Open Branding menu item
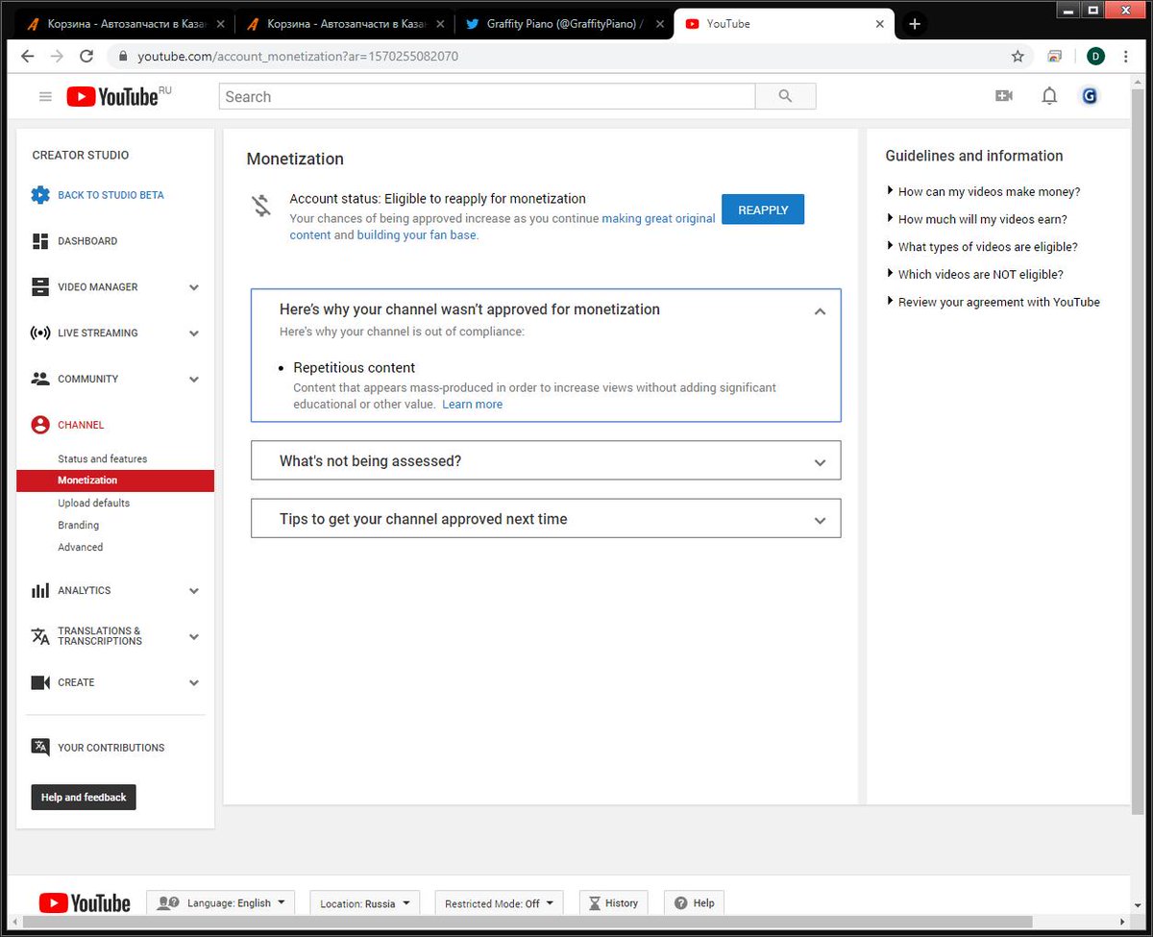The image size is (1153, 937). [x=78, y=526]
